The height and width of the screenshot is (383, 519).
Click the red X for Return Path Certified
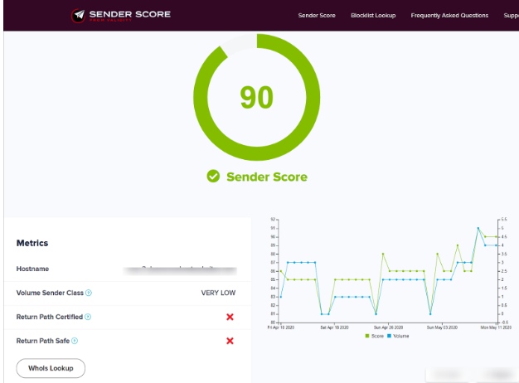(230, 317)
